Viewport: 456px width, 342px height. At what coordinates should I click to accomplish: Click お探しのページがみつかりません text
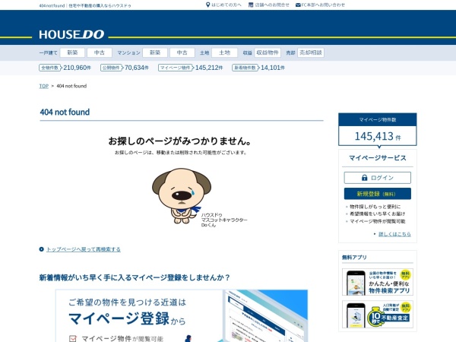coord(180,141)
